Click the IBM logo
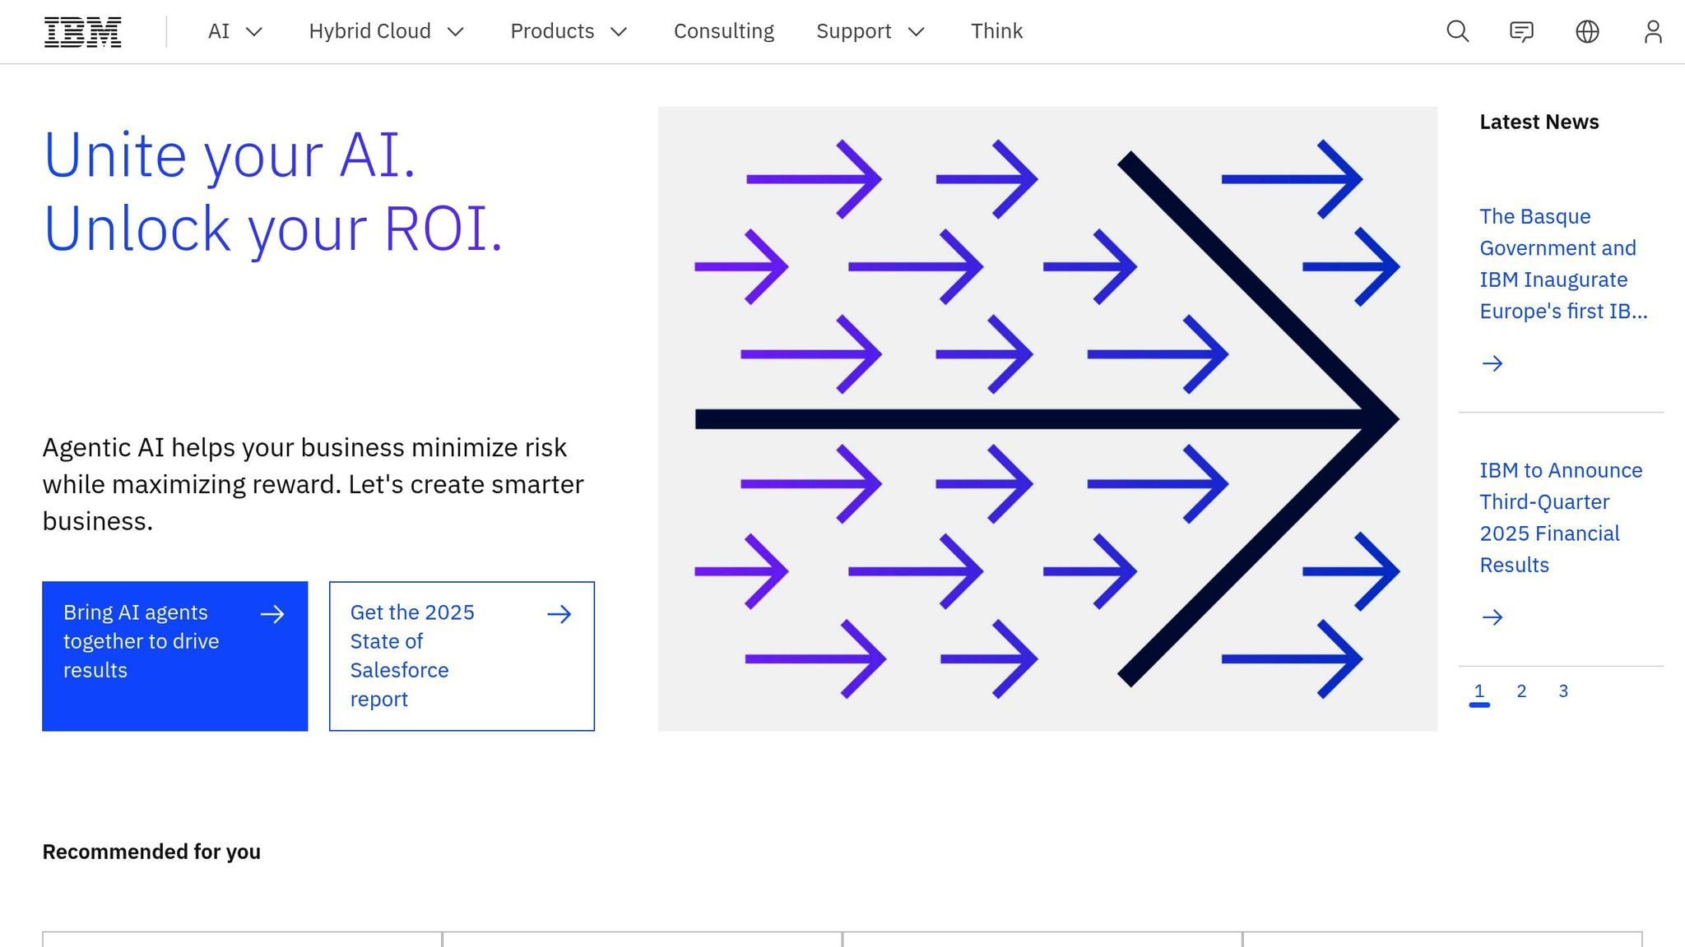Image resolution: width=1685 pixels, height=947 pixels. 82,32
